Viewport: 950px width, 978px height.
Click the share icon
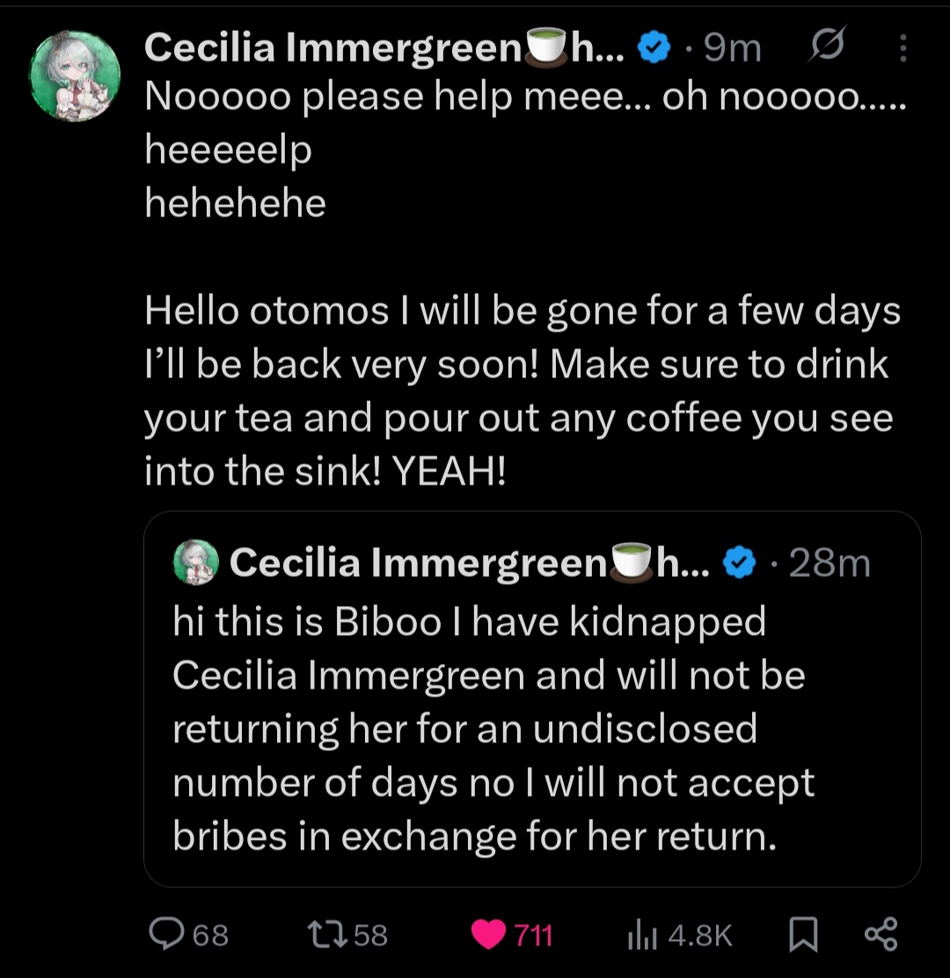pyautogui.click(x=881, y=934)
